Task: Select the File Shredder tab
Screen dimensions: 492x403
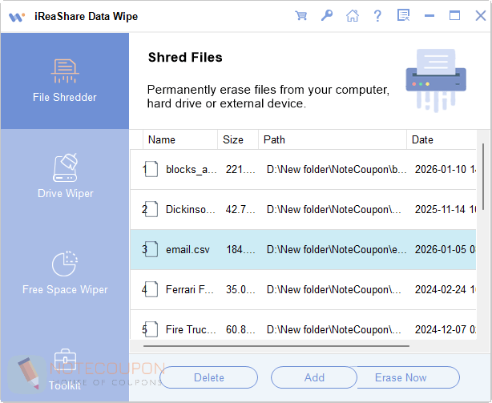Action: [65, 81]
